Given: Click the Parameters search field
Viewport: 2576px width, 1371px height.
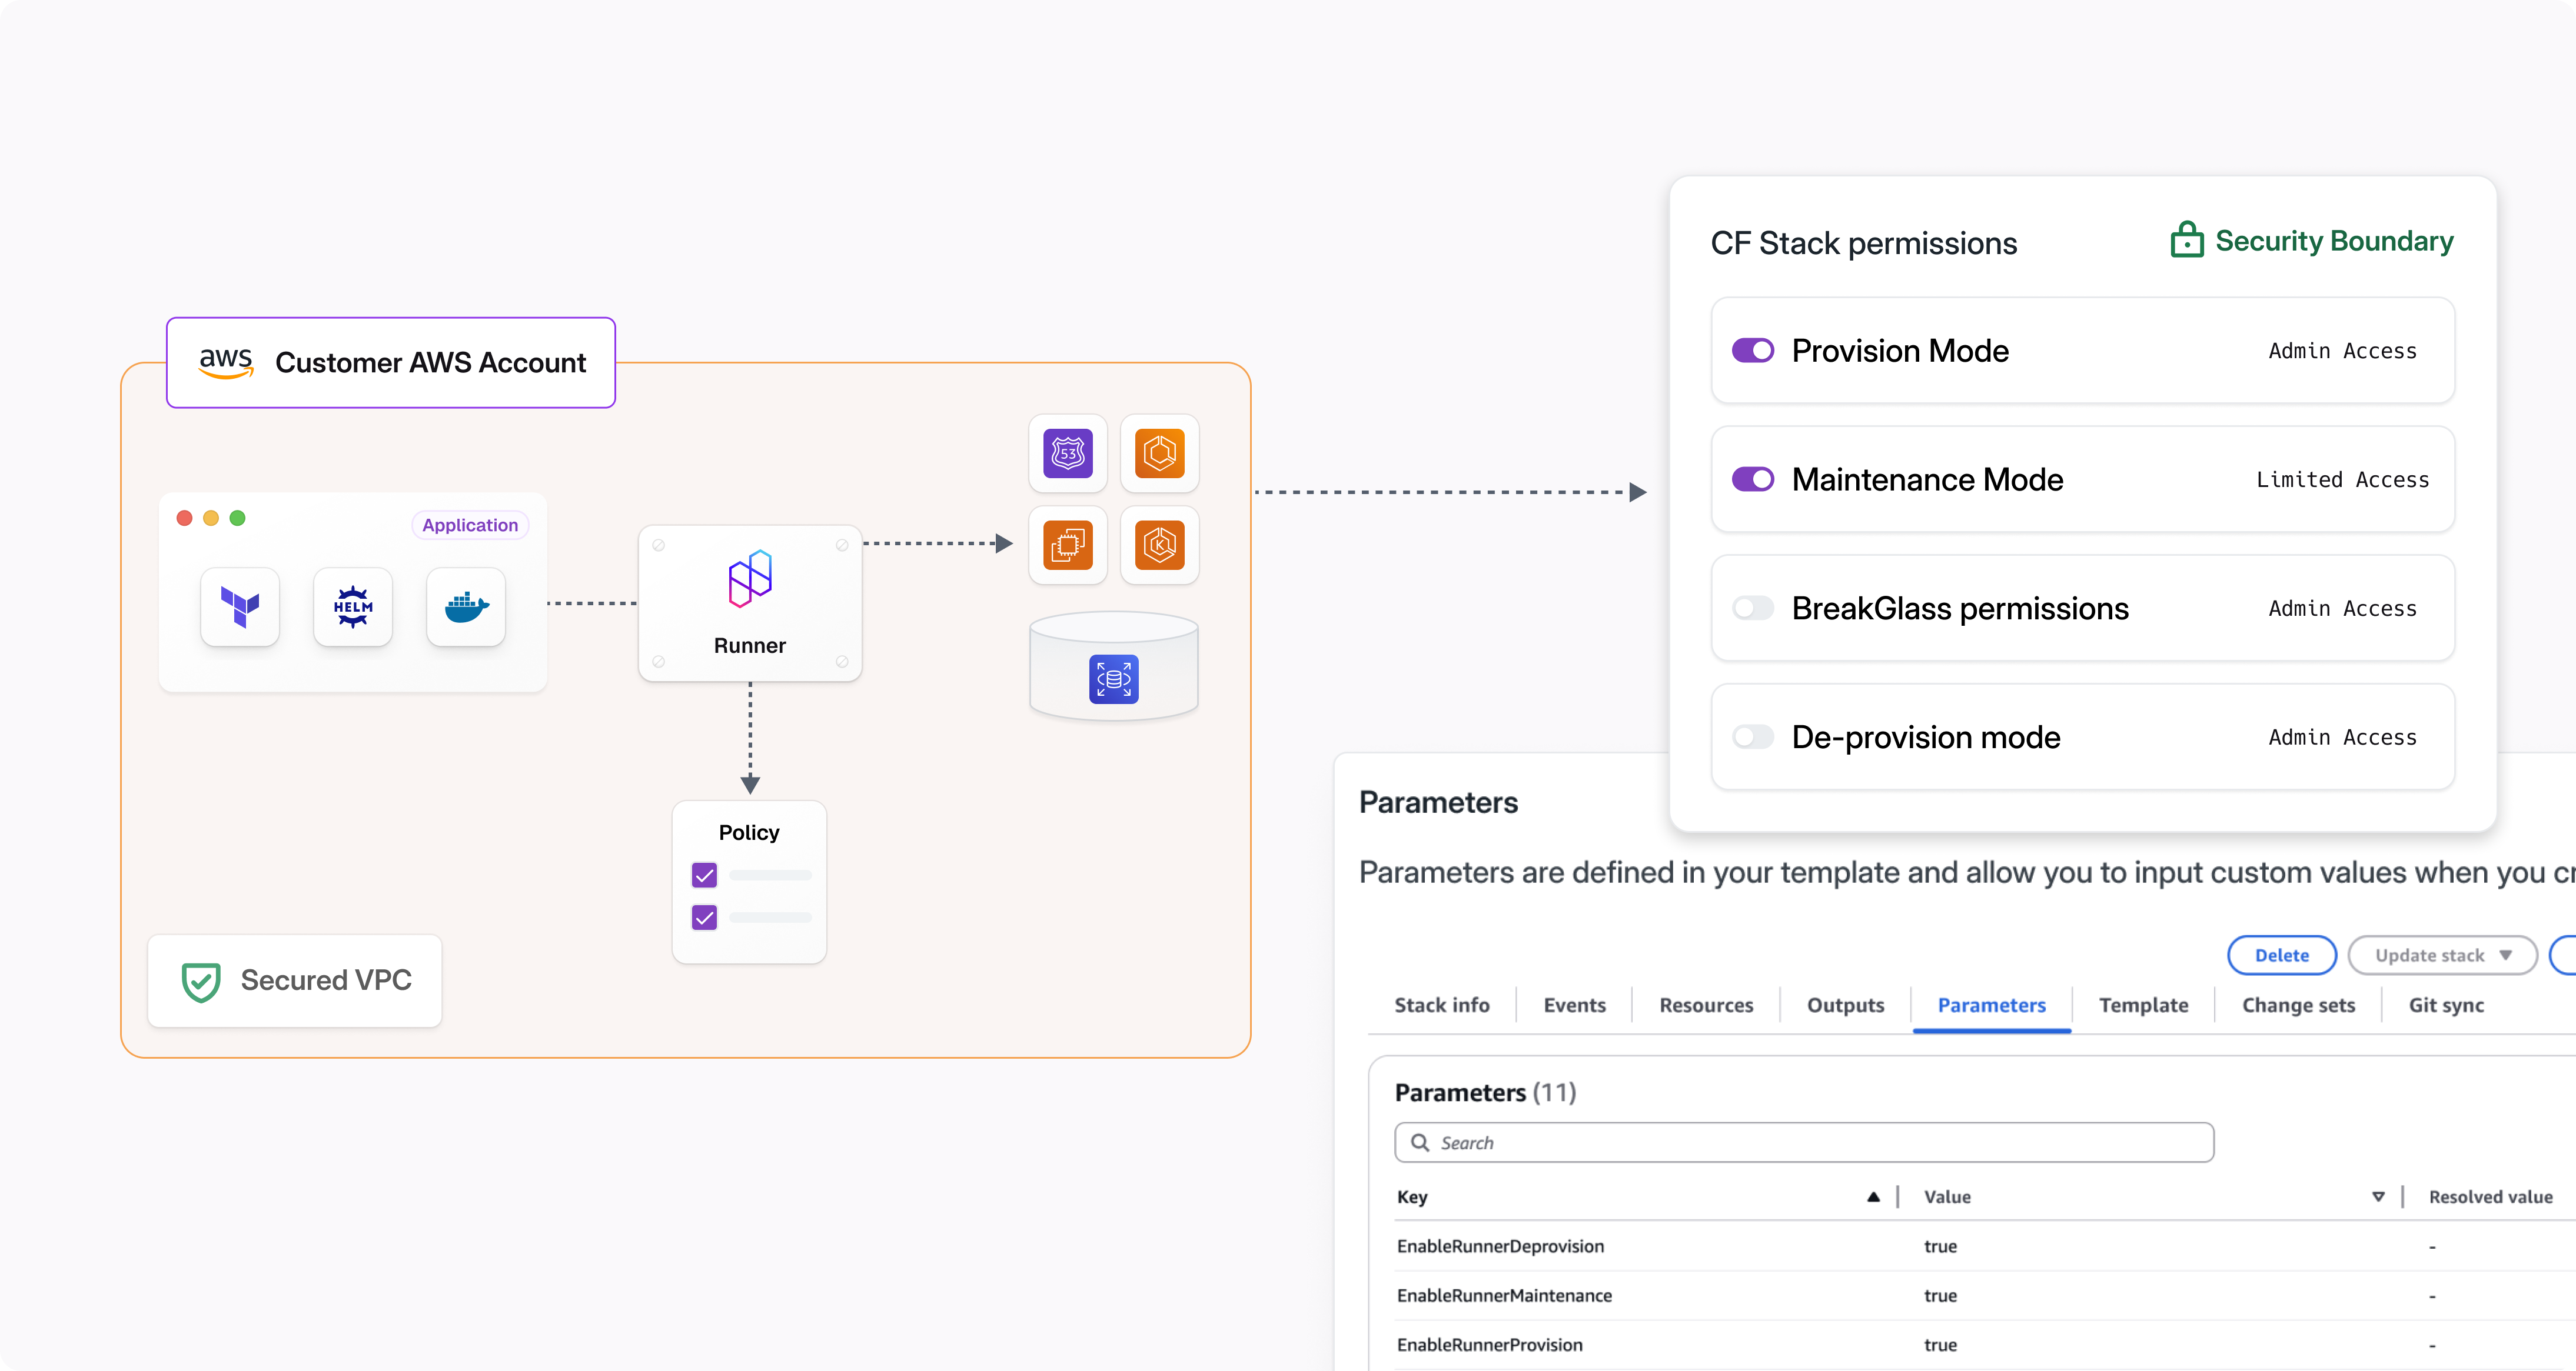Looking at the screenshot, I should point(1804,1142).
